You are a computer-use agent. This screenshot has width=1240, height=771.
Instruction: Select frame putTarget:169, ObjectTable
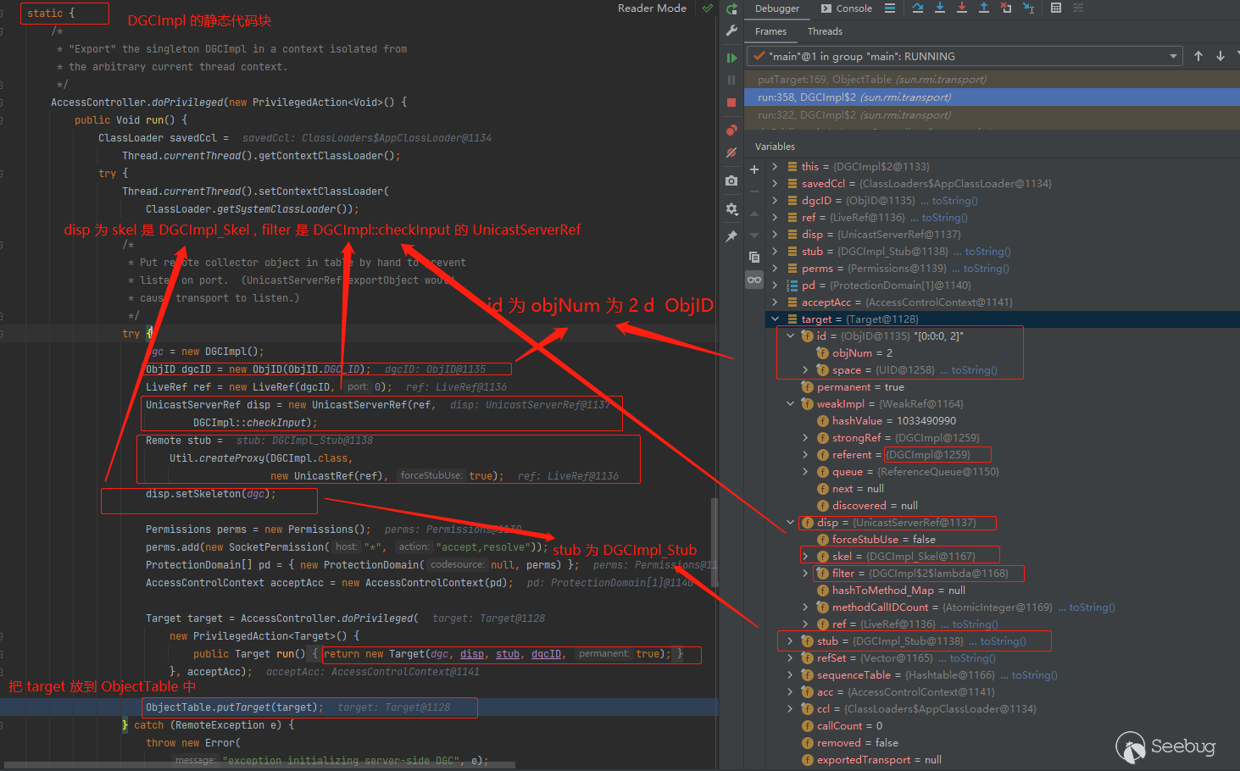871,80
